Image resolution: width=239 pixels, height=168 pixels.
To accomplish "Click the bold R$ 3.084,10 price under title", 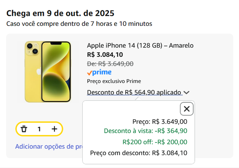I will [x=105, y=54].
